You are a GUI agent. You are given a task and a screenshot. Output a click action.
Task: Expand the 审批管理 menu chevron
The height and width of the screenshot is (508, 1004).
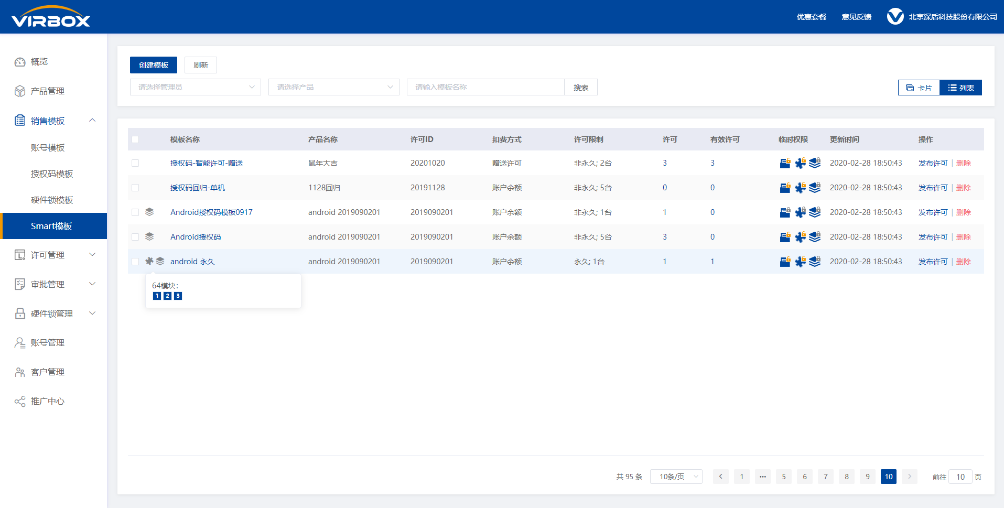pyautogui.click(x=92, y=284)
